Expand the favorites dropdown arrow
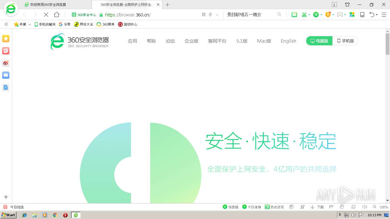Screen dimensions: 390x219 click(30, 24)
